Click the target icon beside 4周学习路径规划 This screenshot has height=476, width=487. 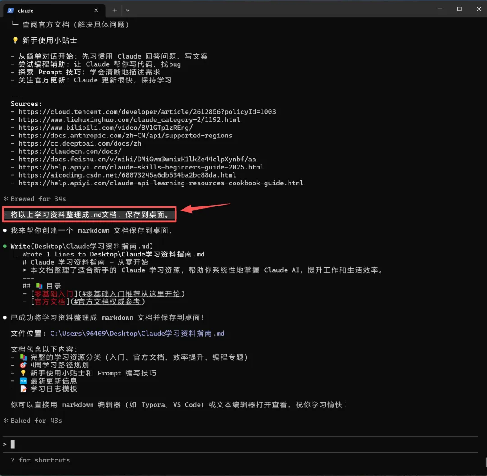pyautogui.click(x=23, y=365)
